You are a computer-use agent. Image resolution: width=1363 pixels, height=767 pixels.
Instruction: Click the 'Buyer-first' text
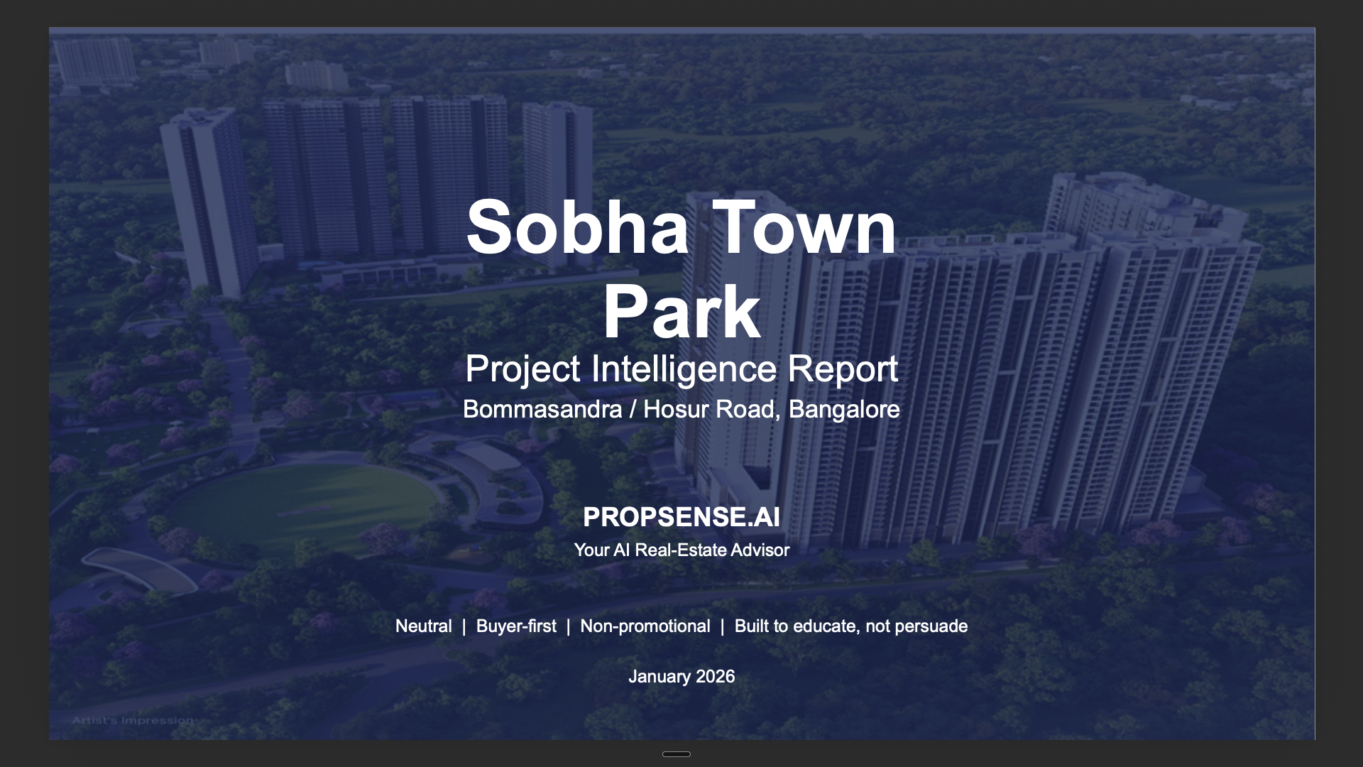516,626
